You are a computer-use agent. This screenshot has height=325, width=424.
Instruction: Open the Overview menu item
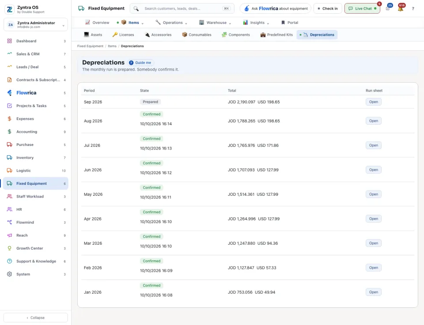point(97,22)
